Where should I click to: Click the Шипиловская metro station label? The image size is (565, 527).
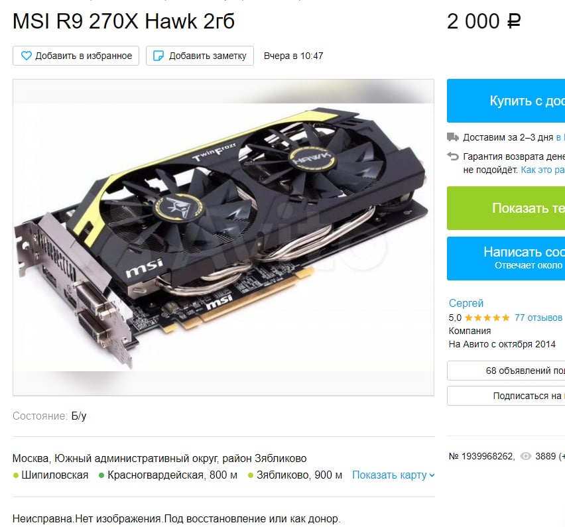55,475
